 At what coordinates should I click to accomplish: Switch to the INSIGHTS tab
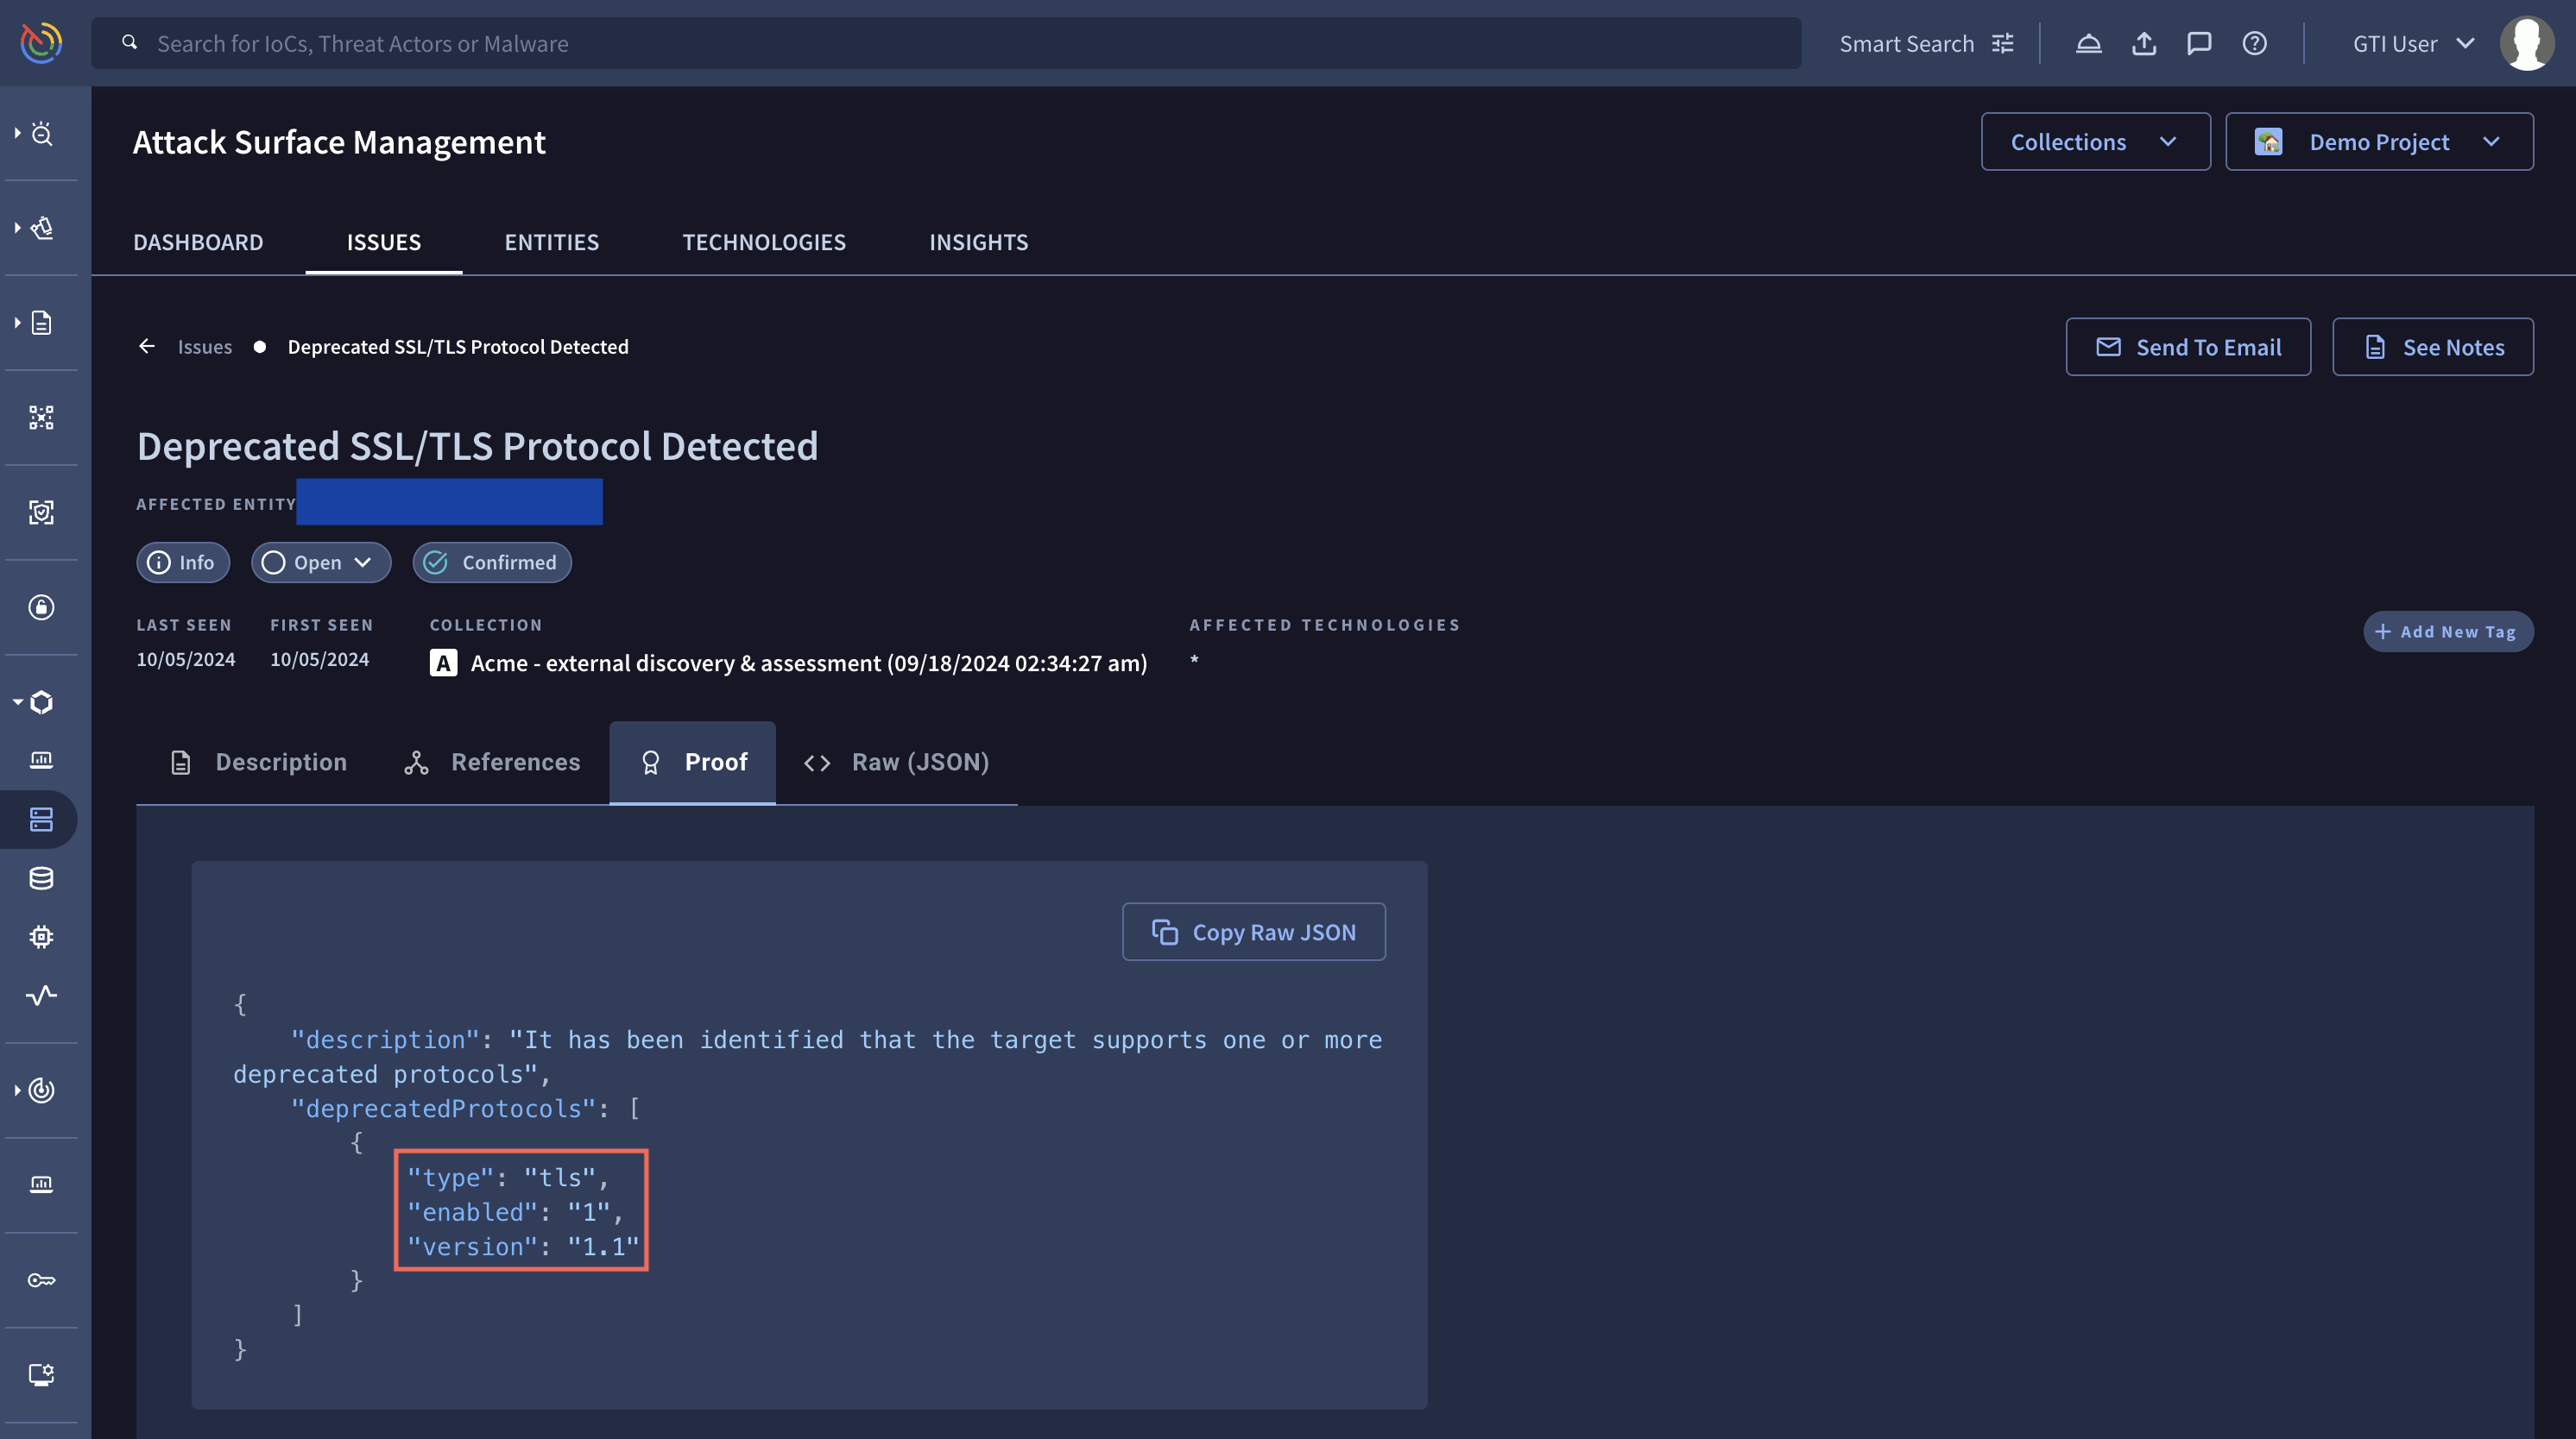click(978, 242)
